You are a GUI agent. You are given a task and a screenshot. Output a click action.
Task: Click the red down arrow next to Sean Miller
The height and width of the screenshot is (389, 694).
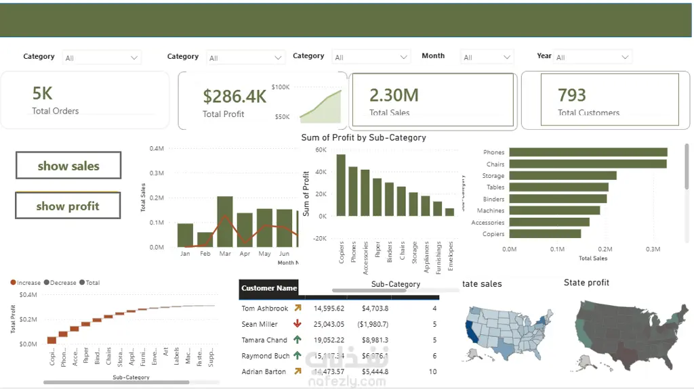298,323
